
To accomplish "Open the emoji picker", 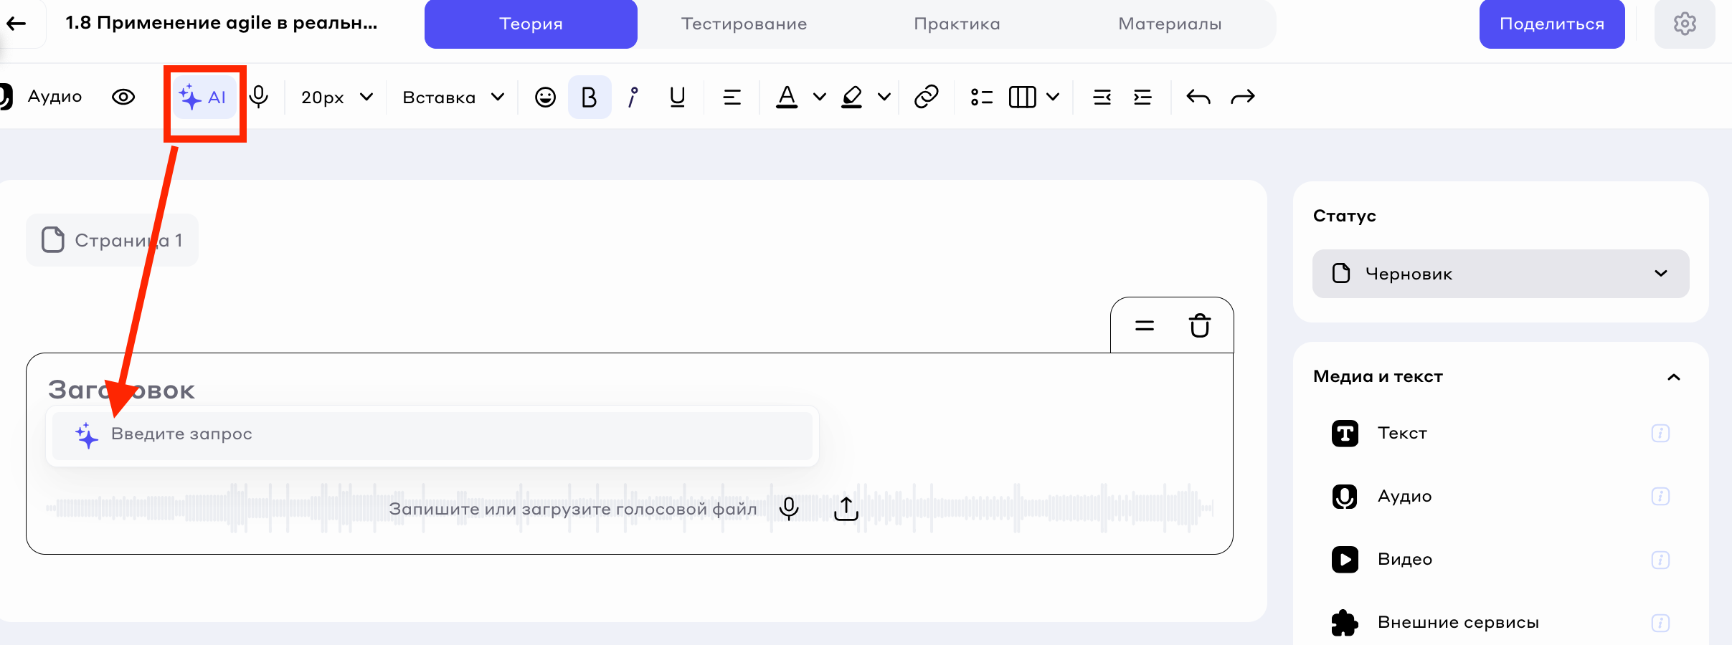I will point(545,97).
